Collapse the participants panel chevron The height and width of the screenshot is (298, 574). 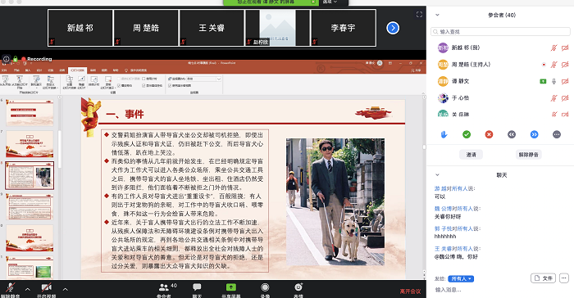click(437, 15)
